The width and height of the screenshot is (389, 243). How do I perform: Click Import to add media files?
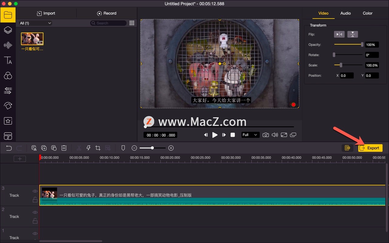[46, 13]
